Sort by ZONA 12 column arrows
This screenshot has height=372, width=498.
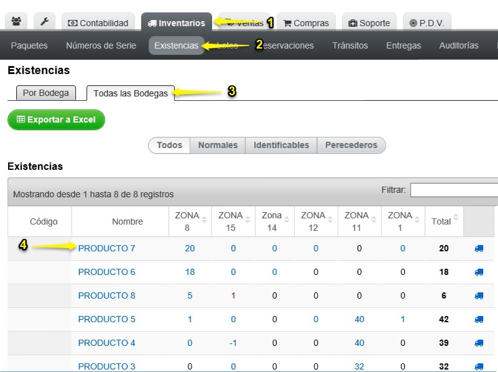(330, 219)
